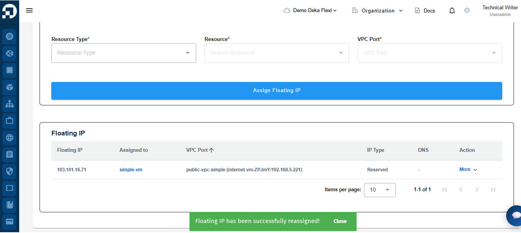Open the Kubernetes sidebar icon

[10, 37]
